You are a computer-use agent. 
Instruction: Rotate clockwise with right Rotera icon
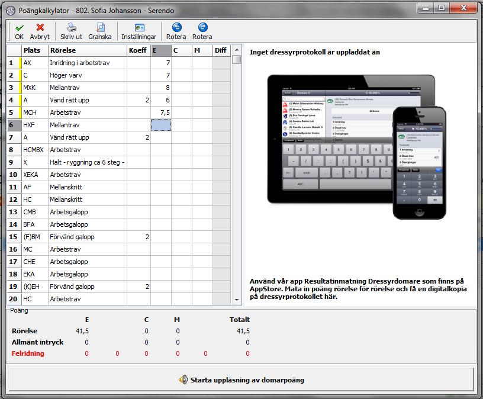click(x=202, y=31)
